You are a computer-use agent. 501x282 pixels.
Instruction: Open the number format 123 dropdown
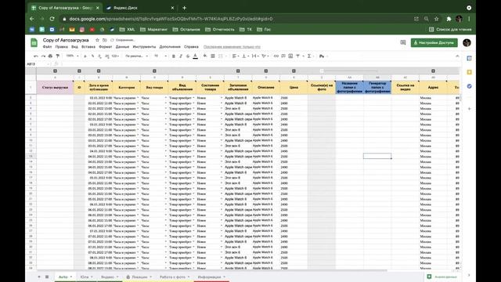[115, 56]
